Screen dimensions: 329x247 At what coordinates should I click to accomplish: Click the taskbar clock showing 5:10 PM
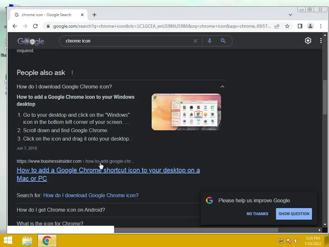[313, 241]
